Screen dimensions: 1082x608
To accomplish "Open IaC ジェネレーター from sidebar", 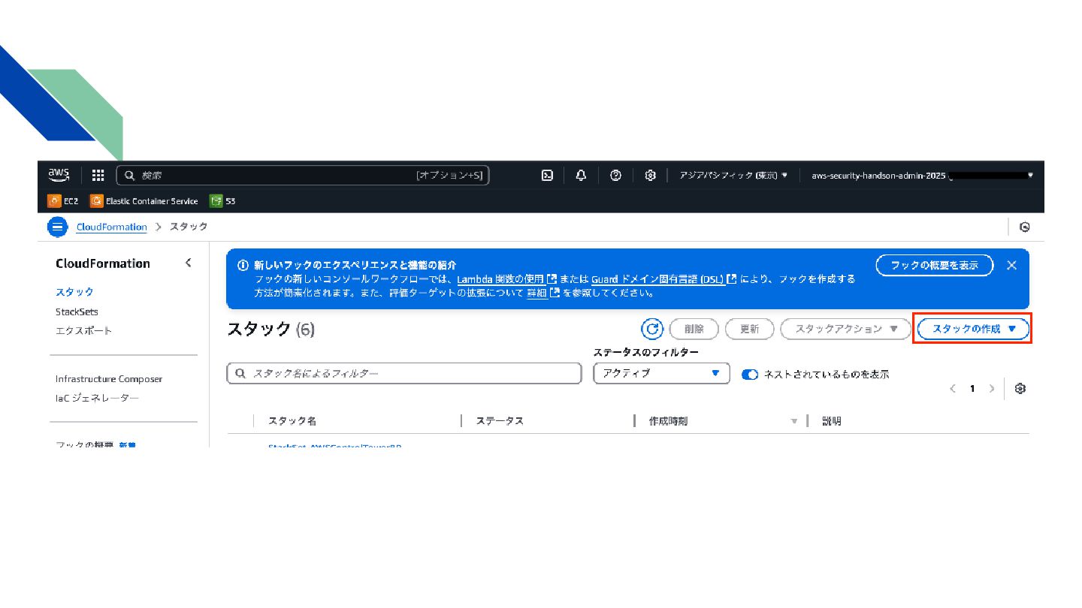I will click(97, 399).
